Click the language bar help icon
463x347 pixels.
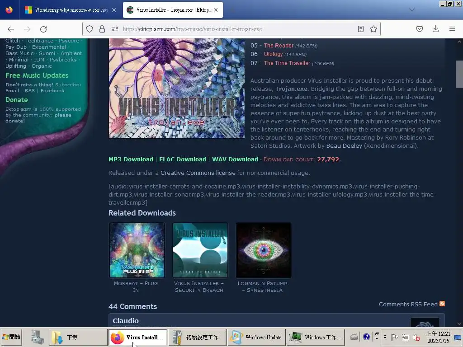366,337
